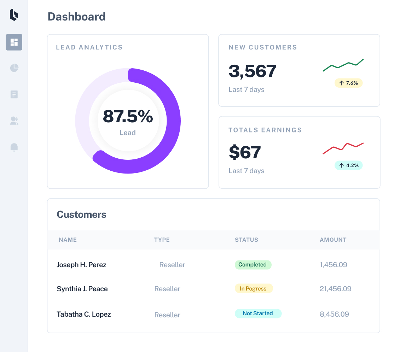The image size is (406, 352).
Task: Click the Completed status badge
Action: click(x=253, y=265)
